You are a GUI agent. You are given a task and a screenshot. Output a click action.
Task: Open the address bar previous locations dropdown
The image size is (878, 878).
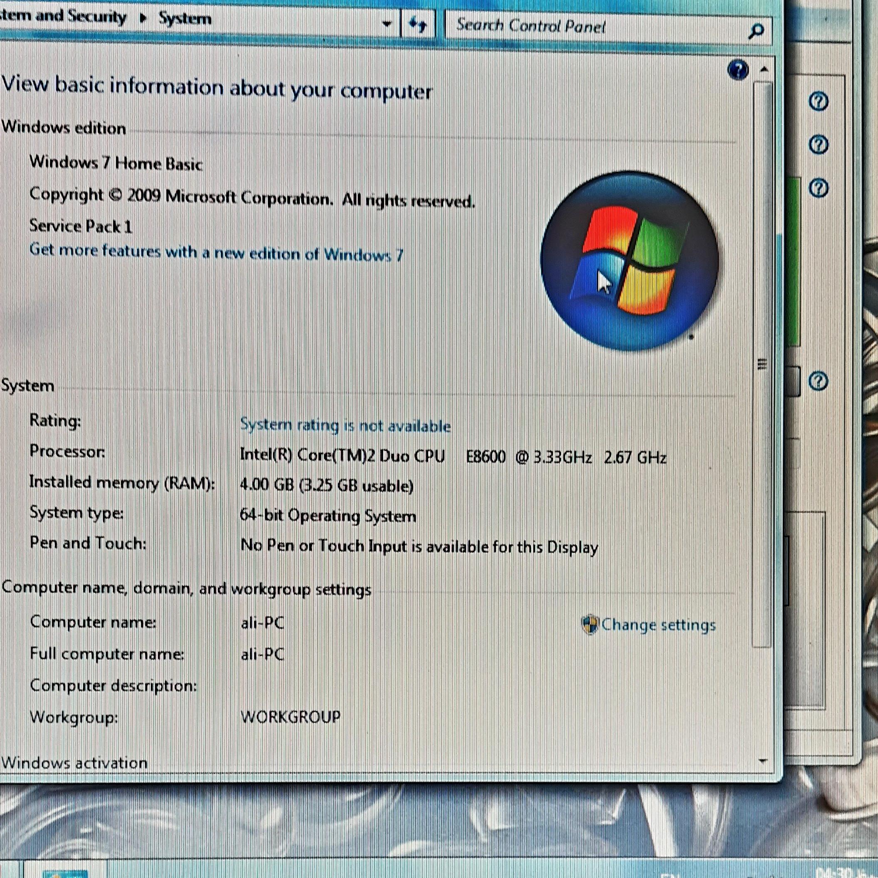tap(387, 24)
